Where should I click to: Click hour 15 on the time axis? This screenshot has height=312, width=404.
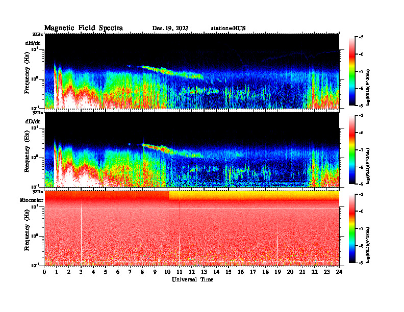(229, 272)
